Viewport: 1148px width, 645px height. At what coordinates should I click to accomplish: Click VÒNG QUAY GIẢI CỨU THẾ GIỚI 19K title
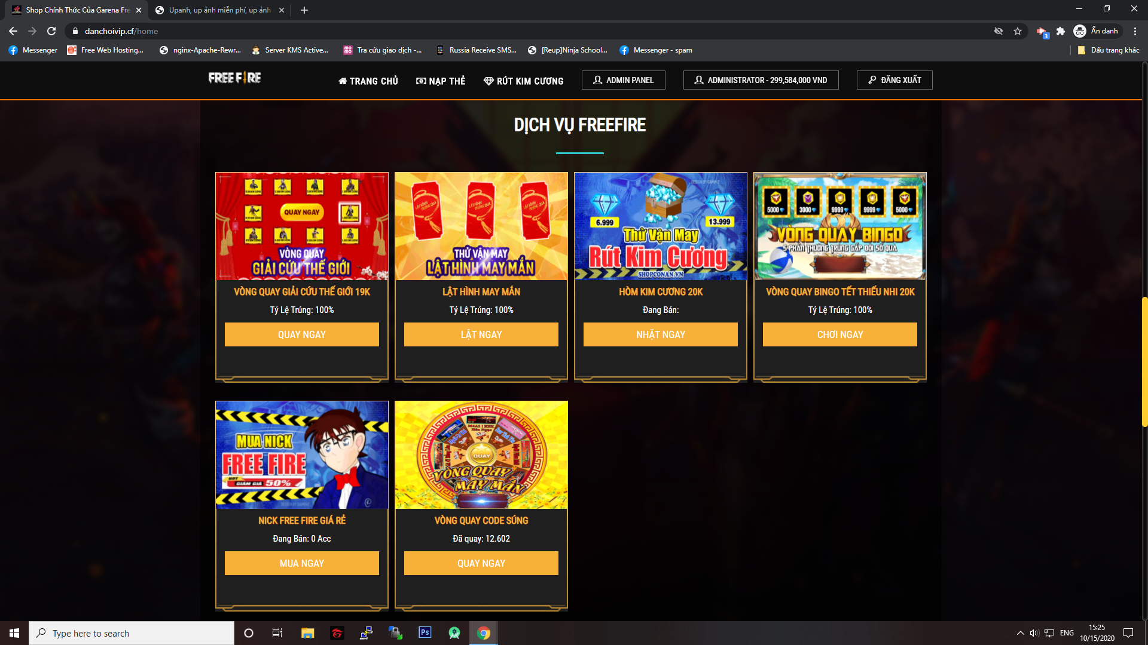[302, 292]
